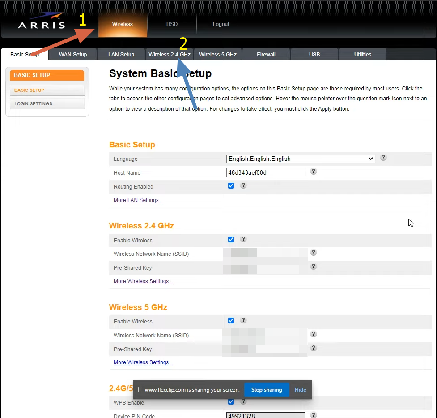
Task: Disable Wireless for the 2.4 GHz band
Action: point(231,239)
